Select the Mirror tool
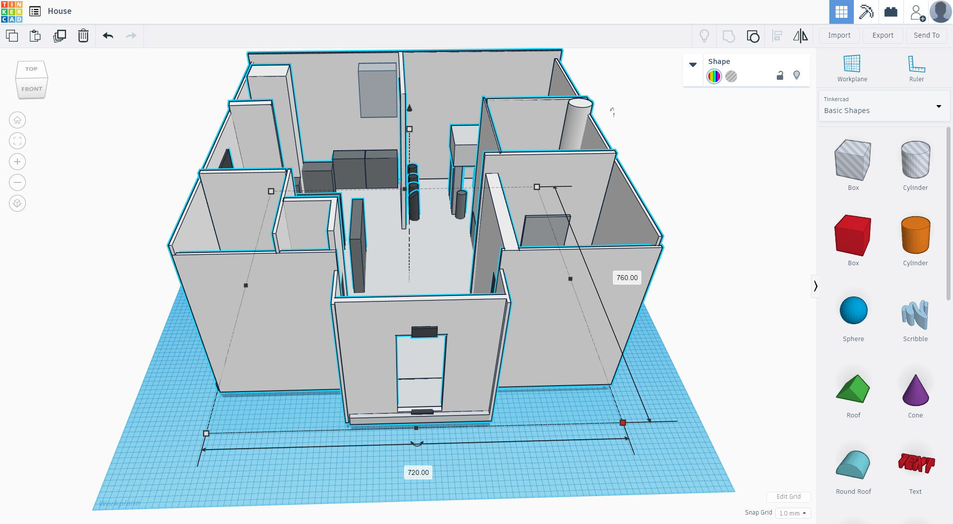The height and width of the screenshot is (524, 953). pyautogui.click(x=800, y=36)
